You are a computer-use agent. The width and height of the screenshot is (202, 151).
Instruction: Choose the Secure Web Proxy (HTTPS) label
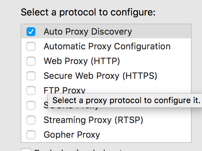pos(100,76)
